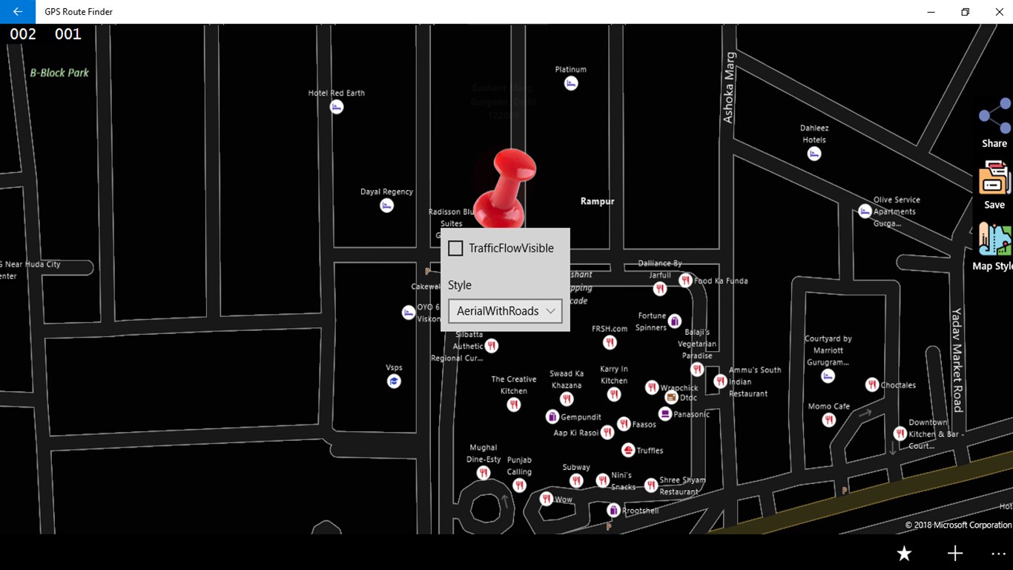Click the Rrootshell shop marker

613,510
